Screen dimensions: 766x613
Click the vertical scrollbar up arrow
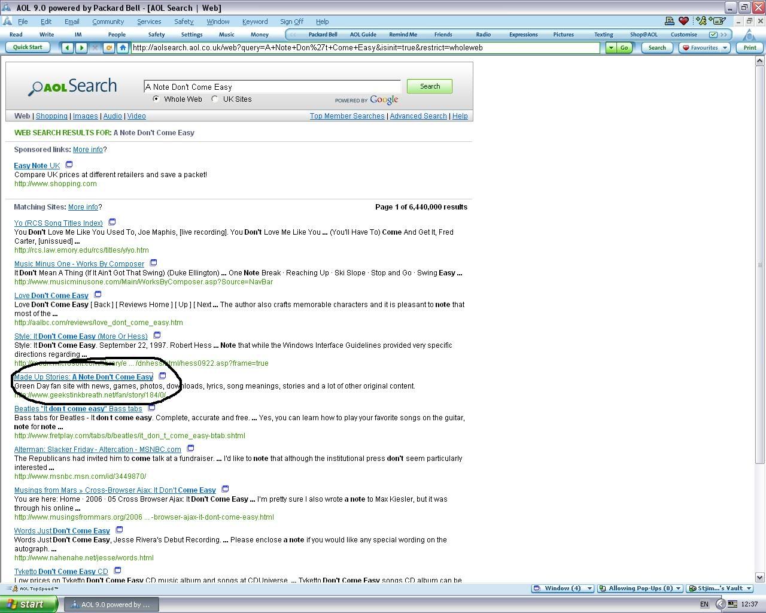pyautogui.click(x=760, y=61)
